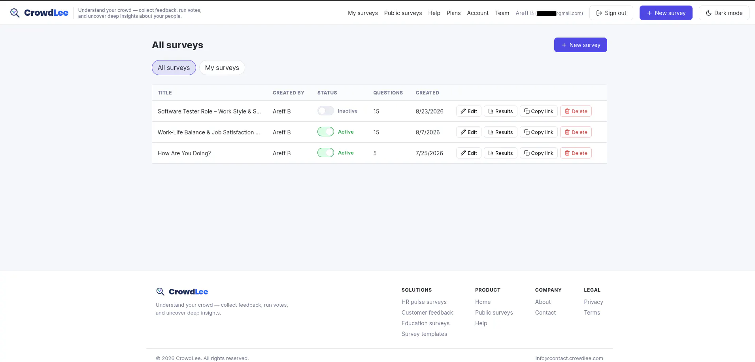Delete the How Are You Doing? survey
The width and height of the screenshot is (755, 362).
click(576, 153)
